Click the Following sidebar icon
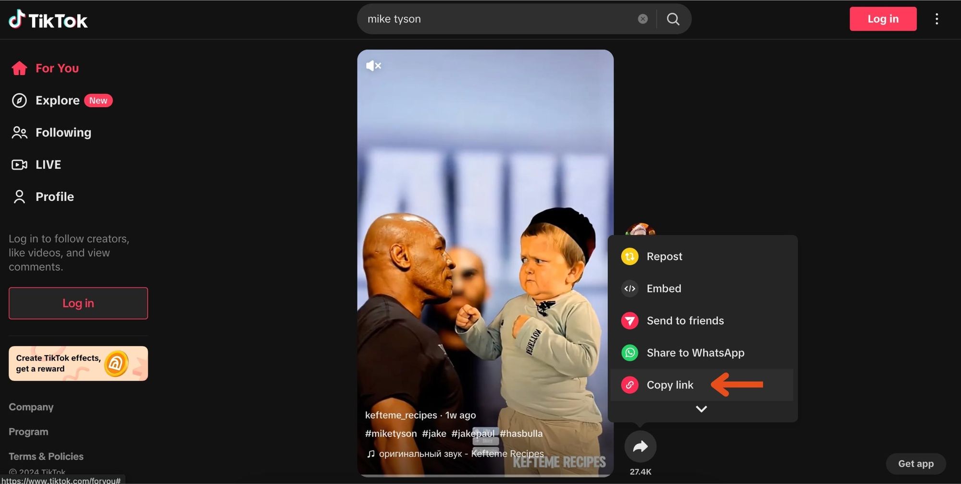This screenshot has height=484, width=961. 19,133
